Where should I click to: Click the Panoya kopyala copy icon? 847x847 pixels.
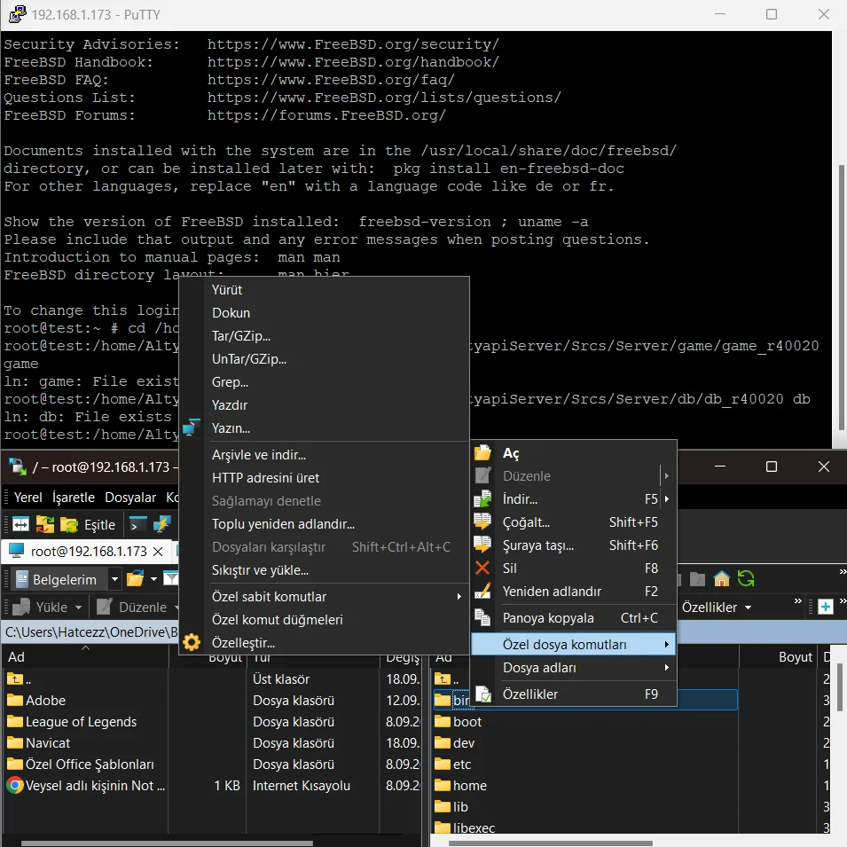click(x=482, y=617)
